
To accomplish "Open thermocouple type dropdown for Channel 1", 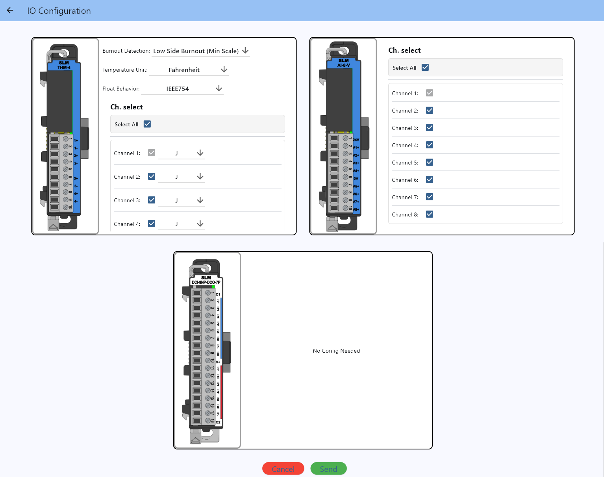I will pyautogui.click(x=181, y=153).
